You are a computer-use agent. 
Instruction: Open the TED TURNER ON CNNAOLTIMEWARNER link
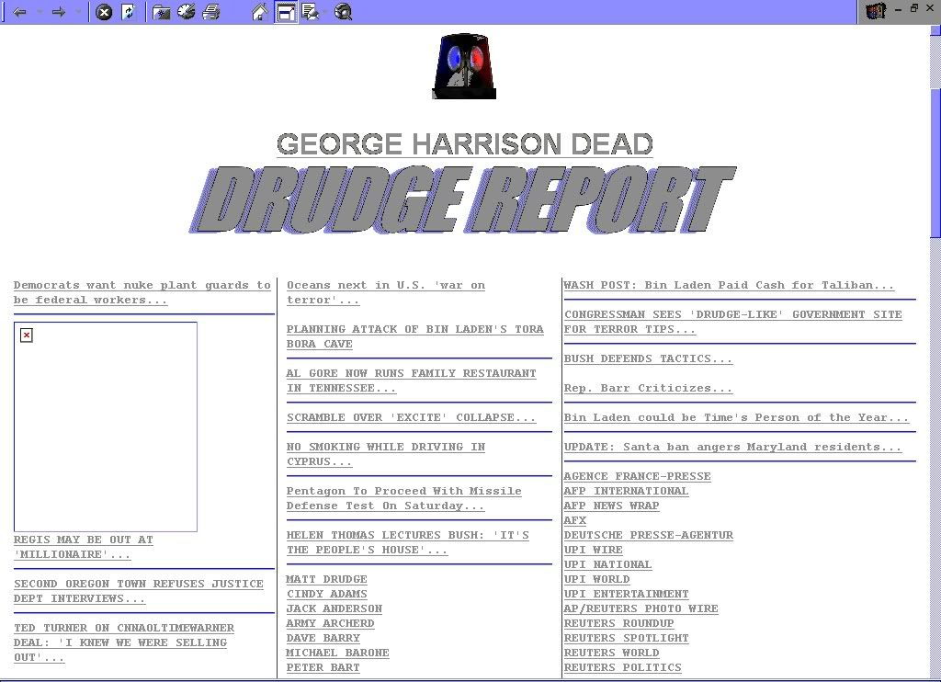(124, 642)
